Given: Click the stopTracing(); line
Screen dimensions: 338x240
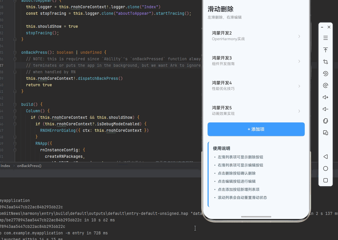Looking at the screenshot, I should [x=42, y=33].
